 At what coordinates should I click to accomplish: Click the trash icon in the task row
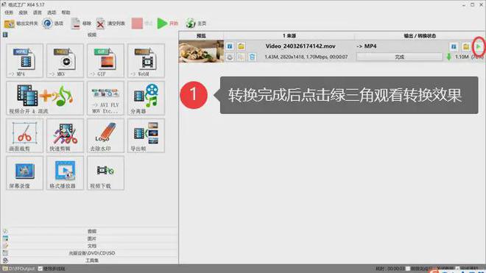coord(252,57)
